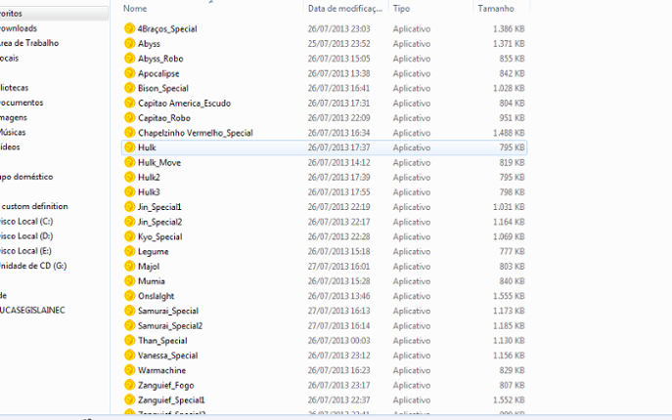Select the Jin_Special2 icon
The height and width of the screenshot is (420, 672).
pyautogui.click(x=129, y=222)
